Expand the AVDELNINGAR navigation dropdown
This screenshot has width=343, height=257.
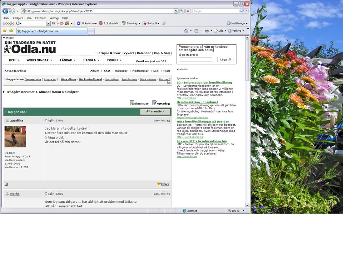39,60
